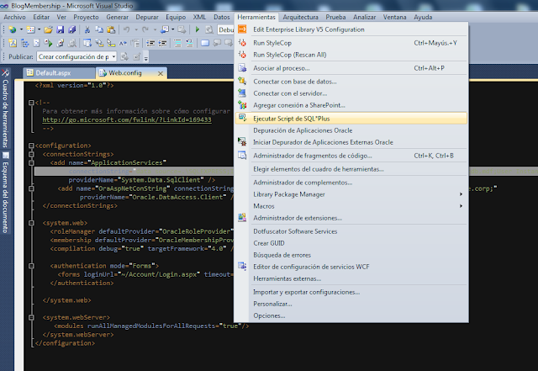Collapse the configuration XML node
Viewport: 538px width, 371px height.
point(31,146)
